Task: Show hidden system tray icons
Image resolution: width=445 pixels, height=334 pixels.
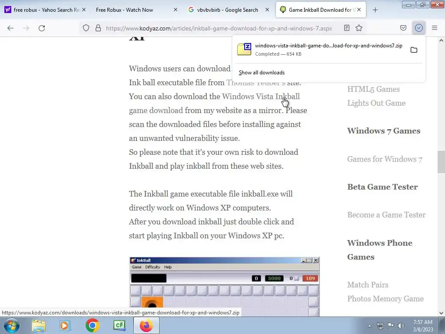Action: coord(369,326)
